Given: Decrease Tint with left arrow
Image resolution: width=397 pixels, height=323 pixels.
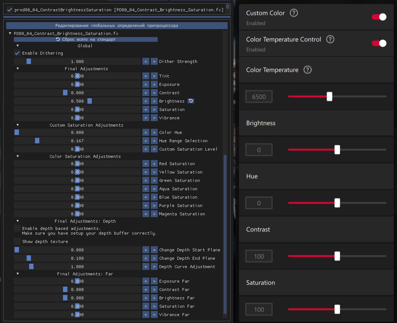Looking at the screenshot, I should coord(146,76).
